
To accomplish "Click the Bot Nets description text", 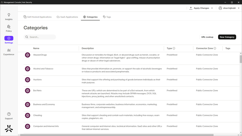I will pyautogui.click(x=119, y=93).
